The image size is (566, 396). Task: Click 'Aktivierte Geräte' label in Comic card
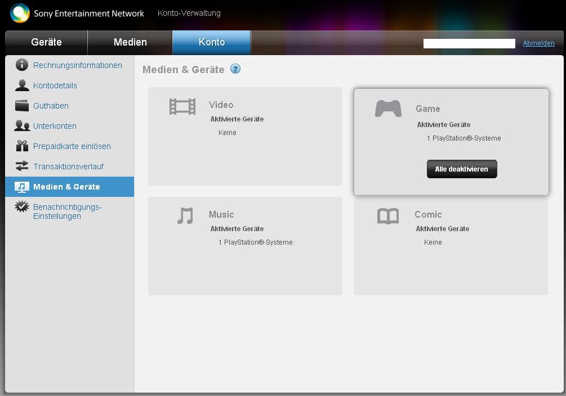tap(443, 228)
